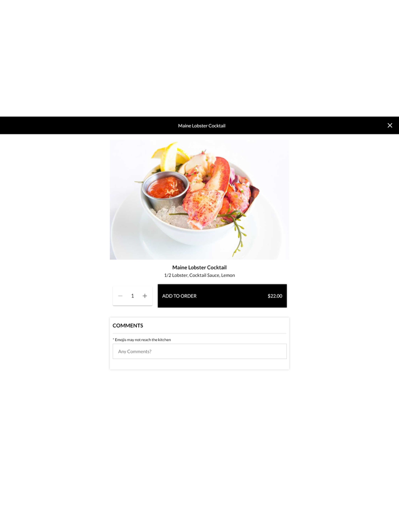Screen dimensions: 399x532
Task: Click the header bar title Maine Lobster Cocktail
Action: pyautogui.click(x=201, y=126)
